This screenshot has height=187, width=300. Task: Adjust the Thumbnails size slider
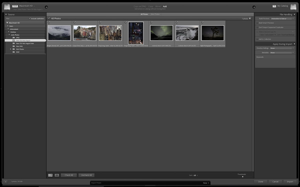tap(242, 176)
